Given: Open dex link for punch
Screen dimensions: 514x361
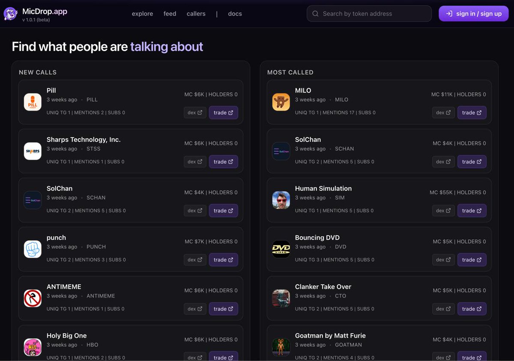Looking at the screenshot, I should point(195,260).
